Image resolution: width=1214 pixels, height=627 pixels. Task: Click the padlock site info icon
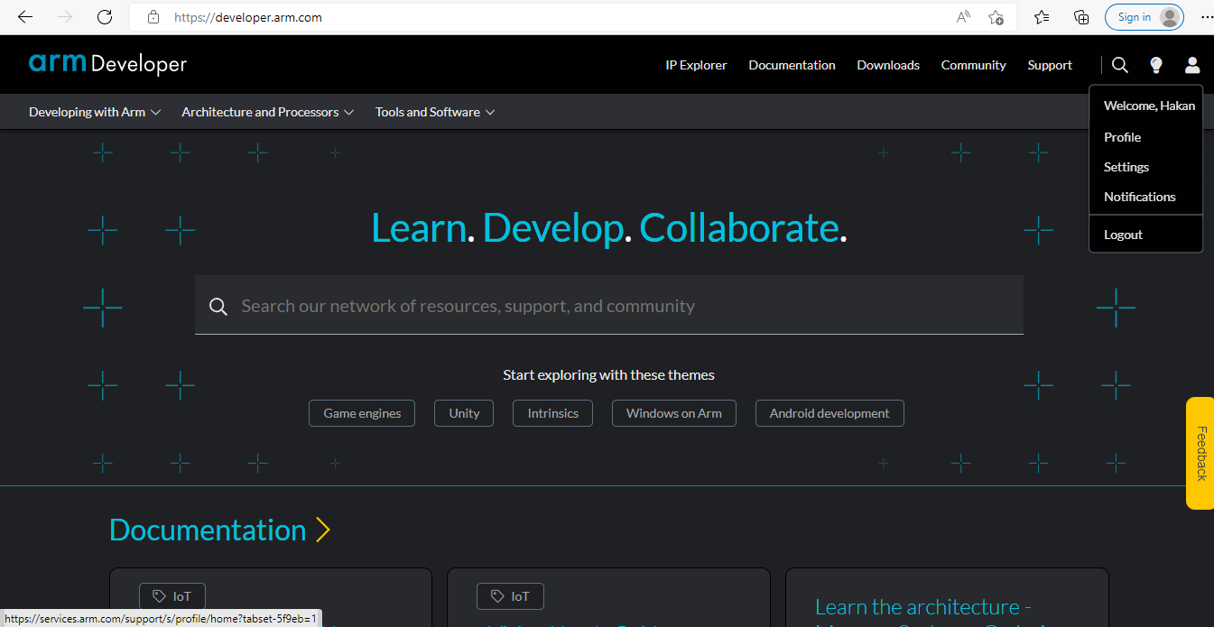point(153,17)
